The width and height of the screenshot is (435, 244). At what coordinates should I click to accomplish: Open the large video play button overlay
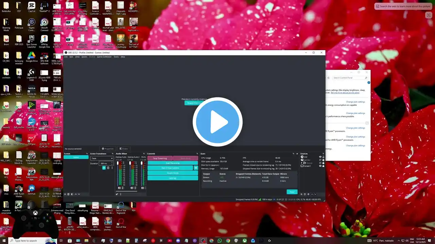tap(217, 122)
